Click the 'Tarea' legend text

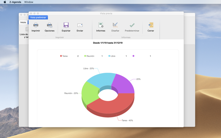[65, 56]
